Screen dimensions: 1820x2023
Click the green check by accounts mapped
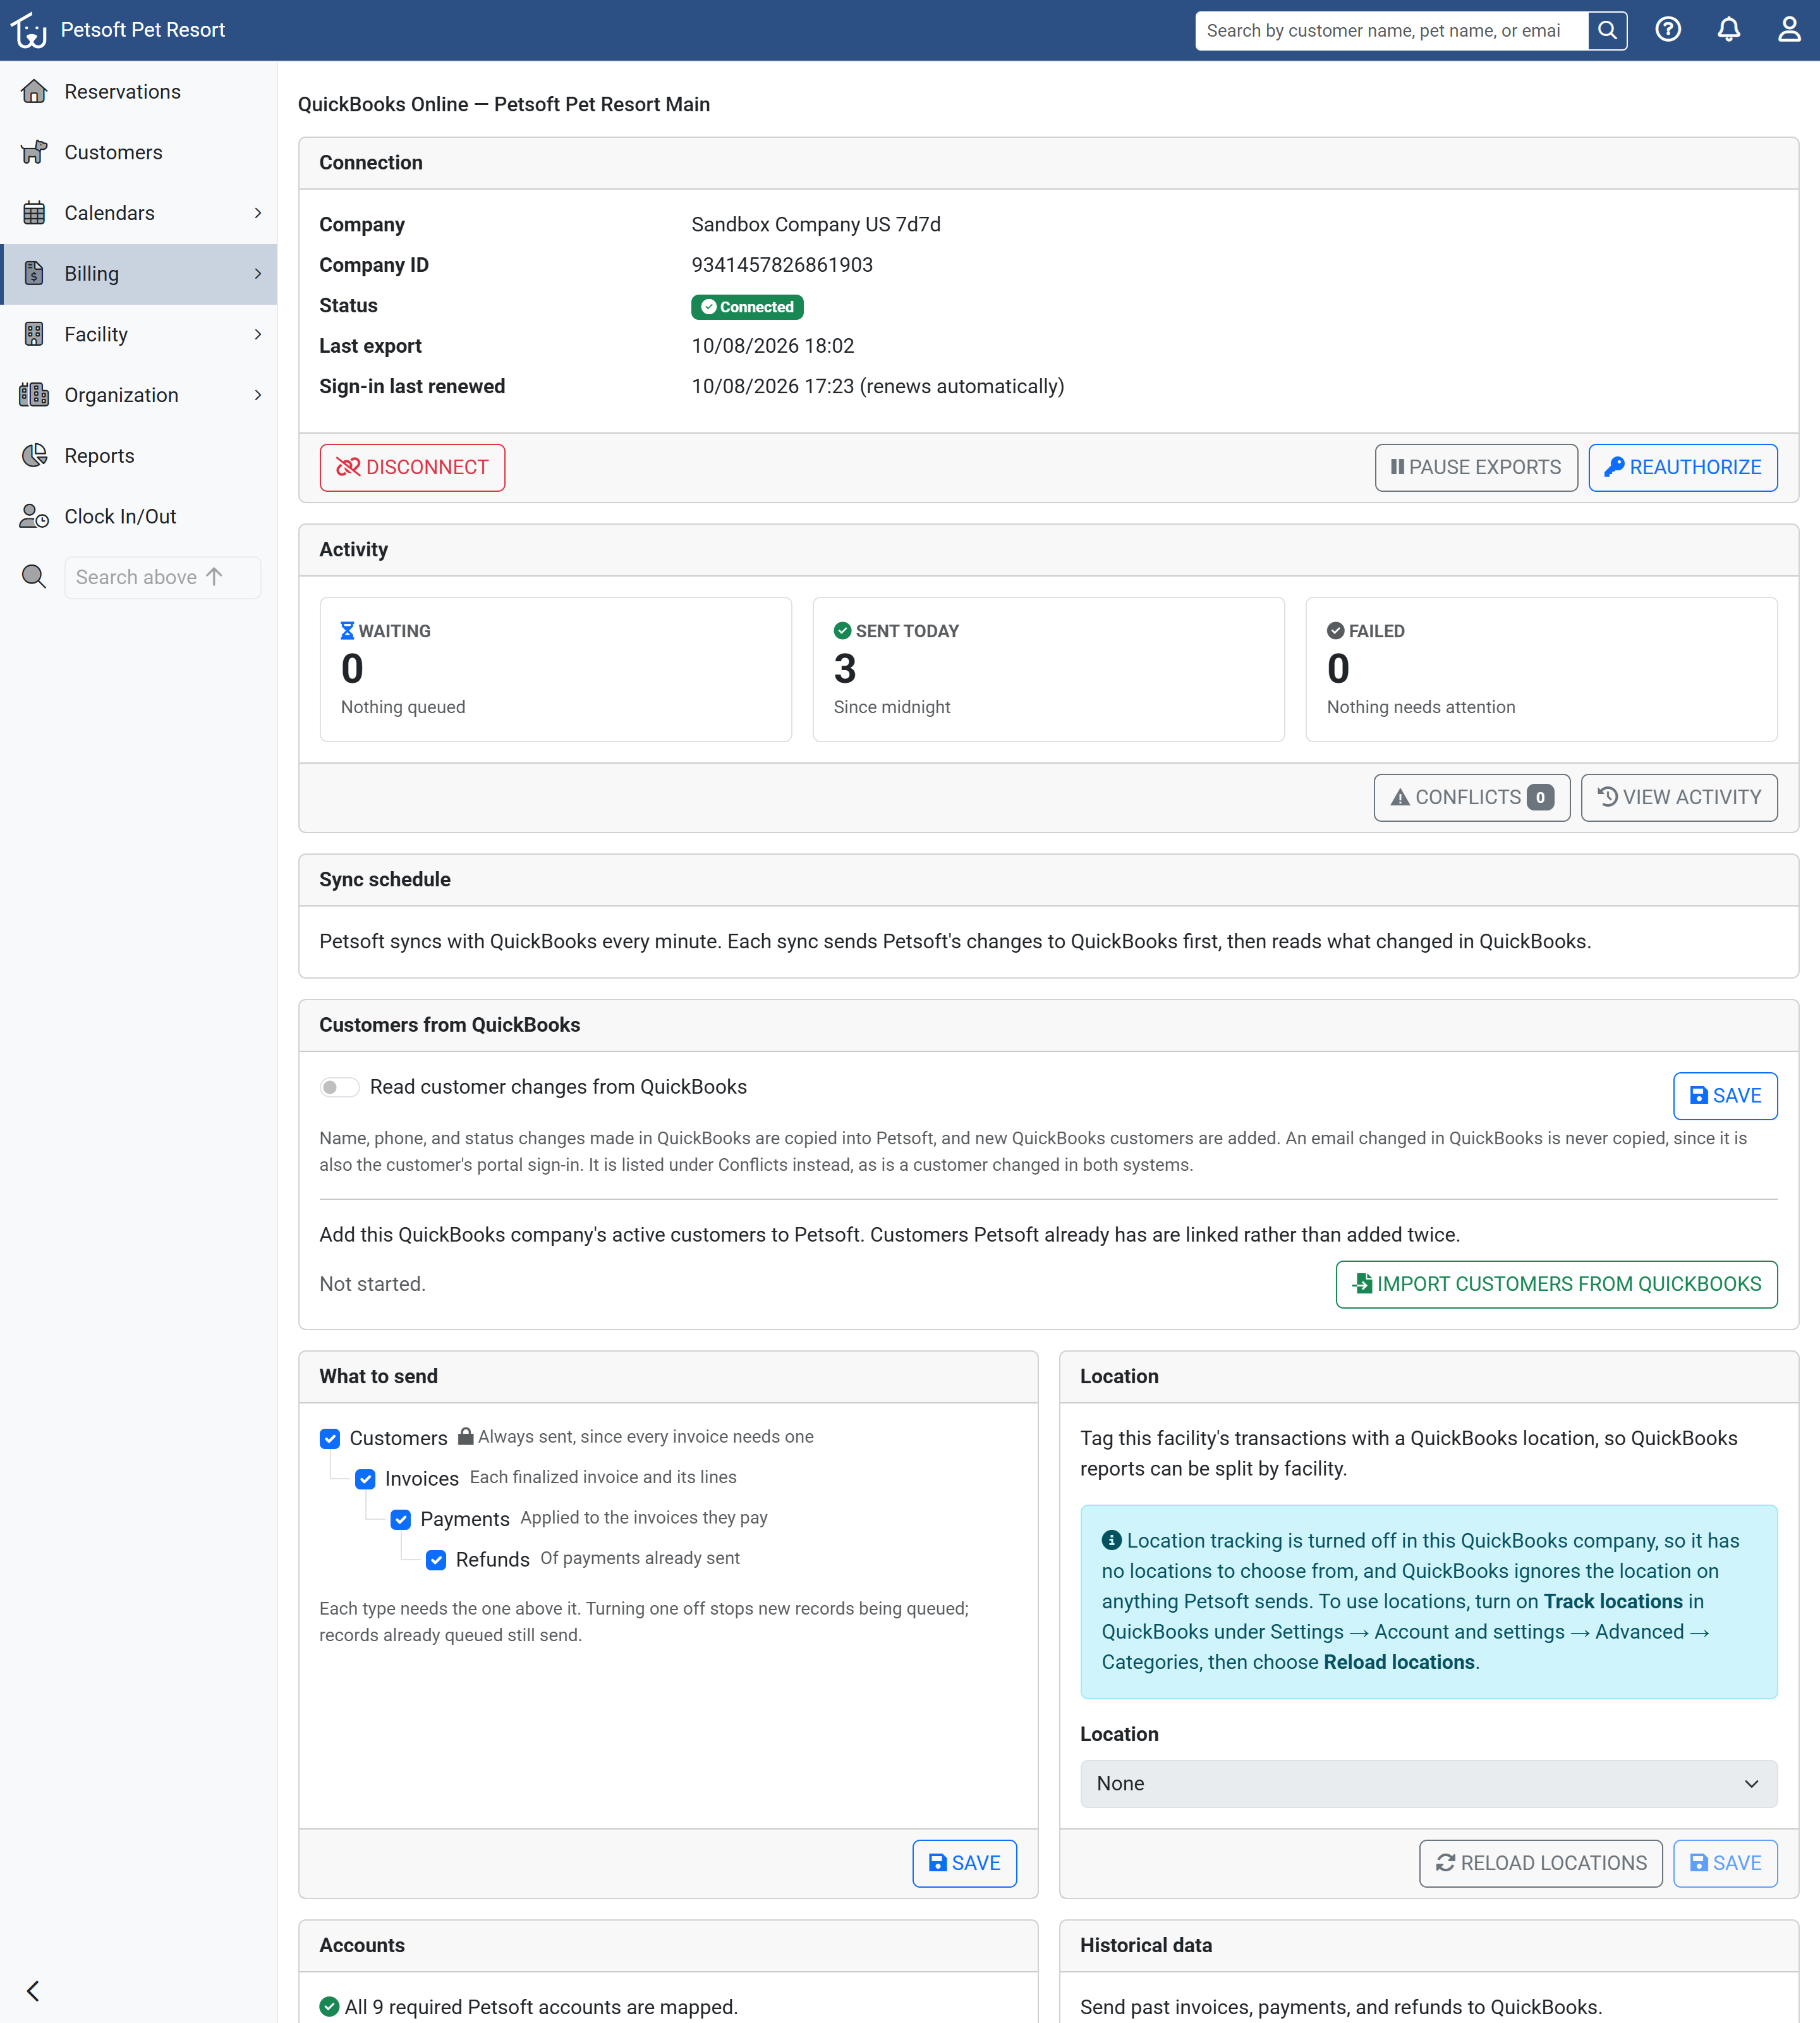[x=329, y=2007]
